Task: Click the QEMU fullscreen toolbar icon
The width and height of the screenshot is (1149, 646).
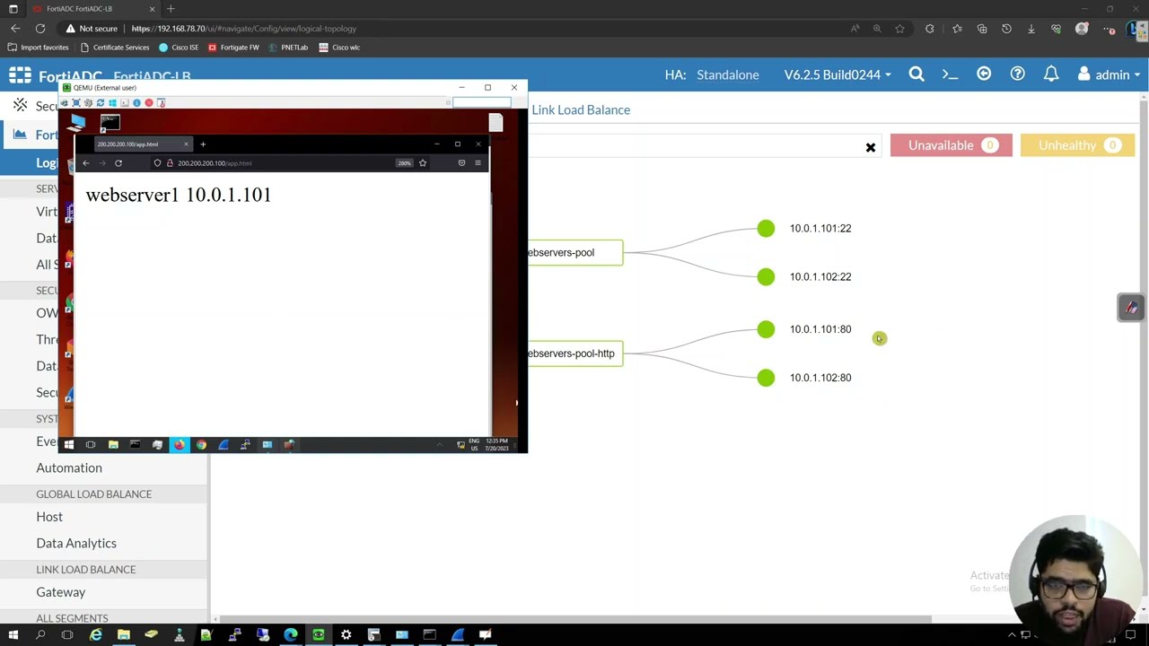Action: 76,103
